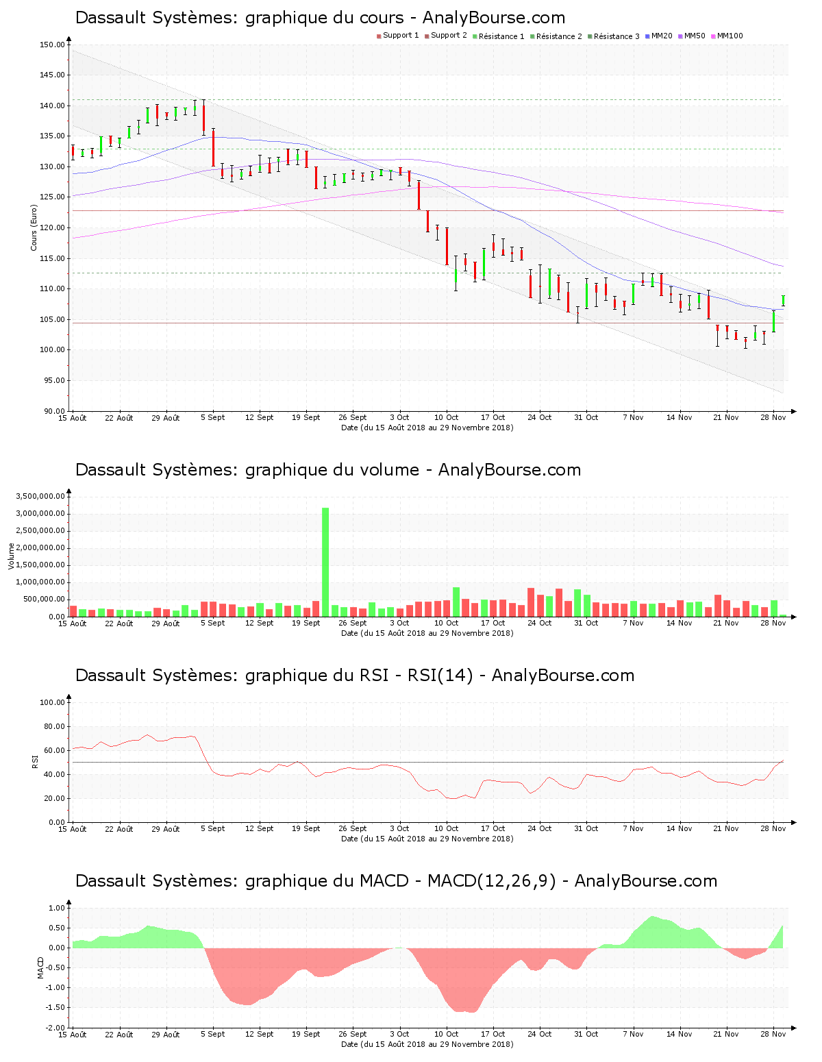Click the 'RSI' vertical axis label
This screenshot has width=822, height=1062.
coord(34,761)
